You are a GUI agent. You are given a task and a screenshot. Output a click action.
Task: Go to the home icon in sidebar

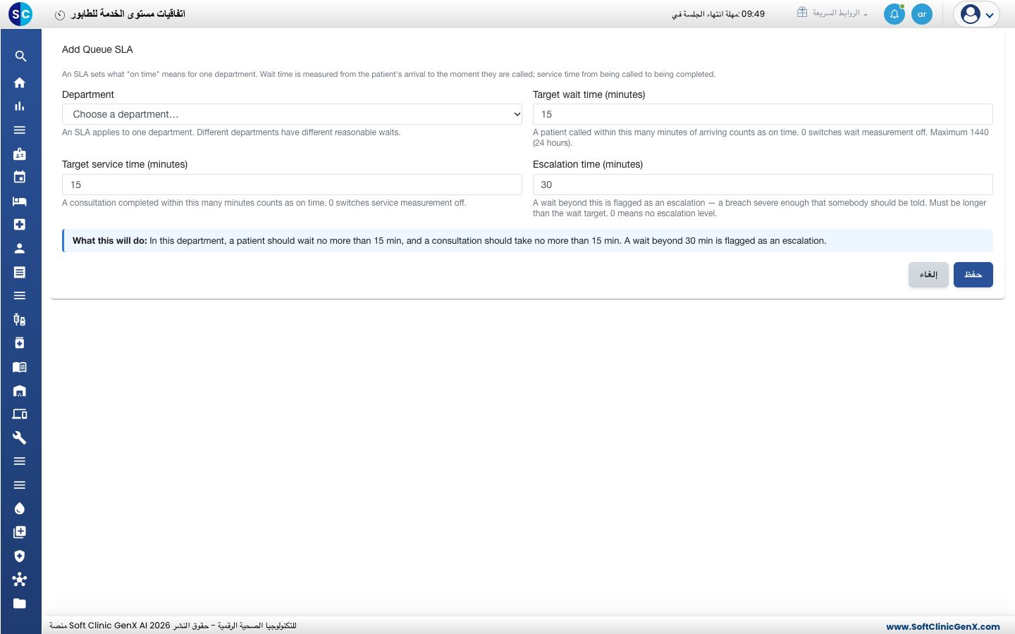pos(20,82)
